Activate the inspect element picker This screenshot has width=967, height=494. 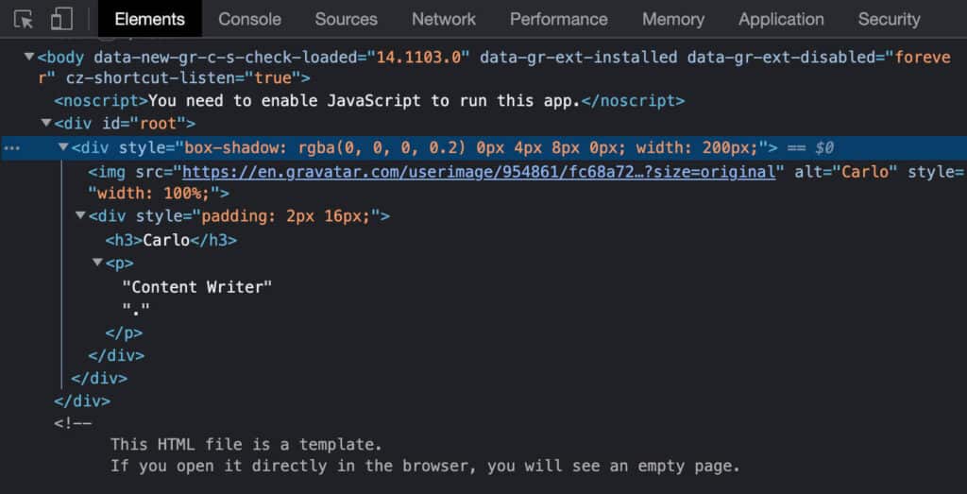pyautogui.click(x=24, y=19)
